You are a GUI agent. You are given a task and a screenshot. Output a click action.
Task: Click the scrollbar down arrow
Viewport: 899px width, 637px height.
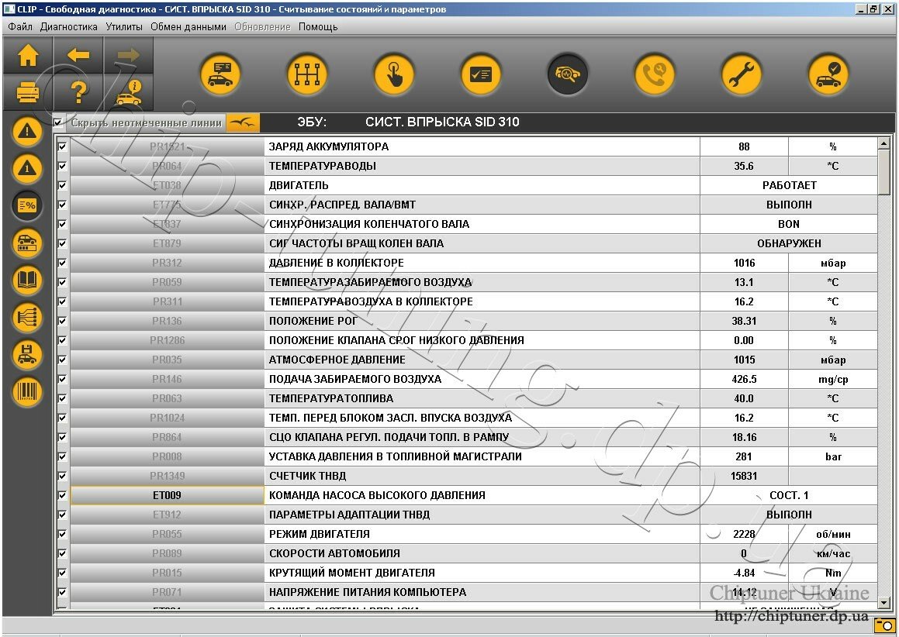883,603
